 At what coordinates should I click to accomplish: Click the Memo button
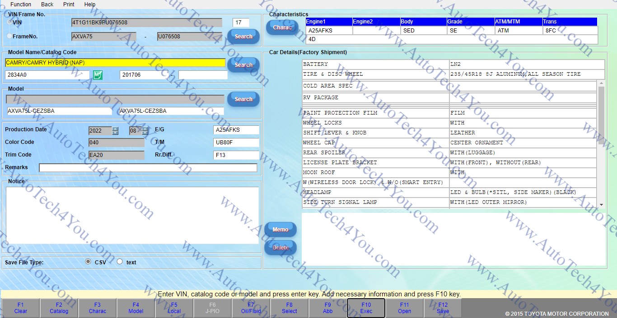(x=280, y=230)
